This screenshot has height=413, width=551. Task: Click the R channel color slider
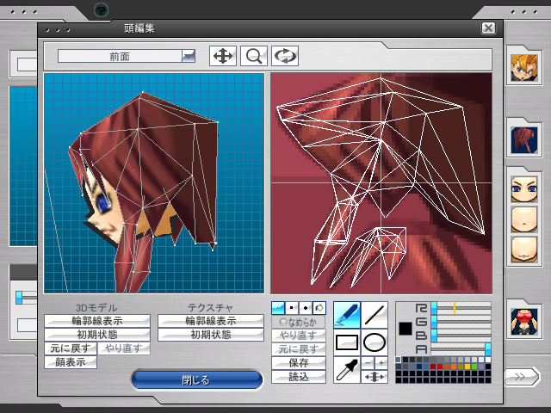pyautogui.click(x=461, y=307)
